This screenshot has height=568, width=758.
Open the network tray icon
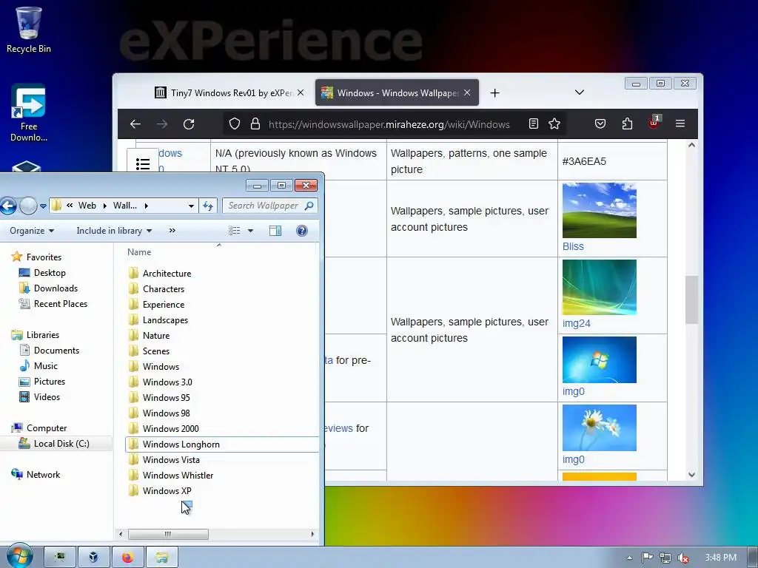click(665, 558)
